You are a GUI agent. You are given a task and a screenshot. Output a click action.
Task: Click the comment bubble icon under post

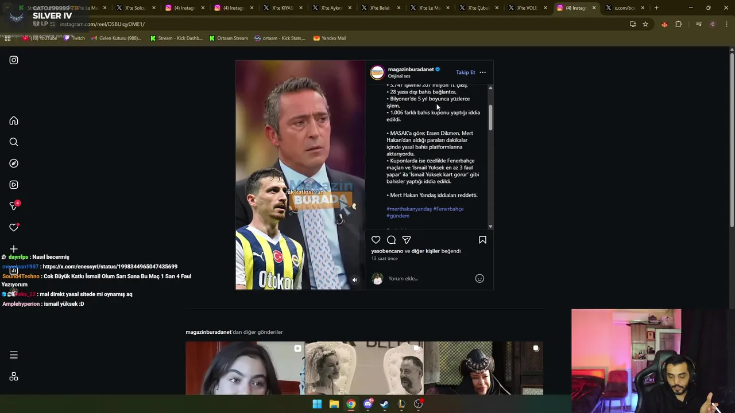tap(391, 240)
